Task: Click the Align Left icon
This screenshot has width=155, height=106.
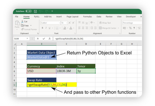Action: (x=80, y=28)
